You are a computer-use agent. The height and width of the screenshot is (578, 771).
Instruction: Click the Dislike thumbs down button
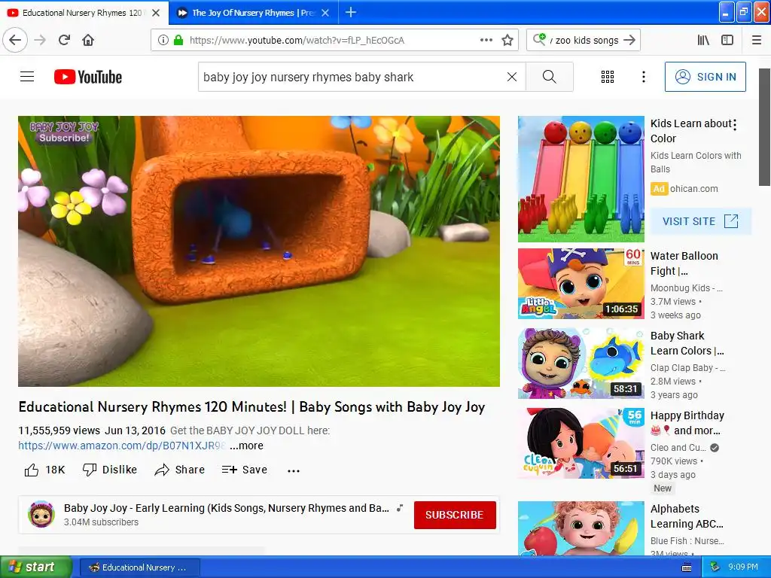109,470
